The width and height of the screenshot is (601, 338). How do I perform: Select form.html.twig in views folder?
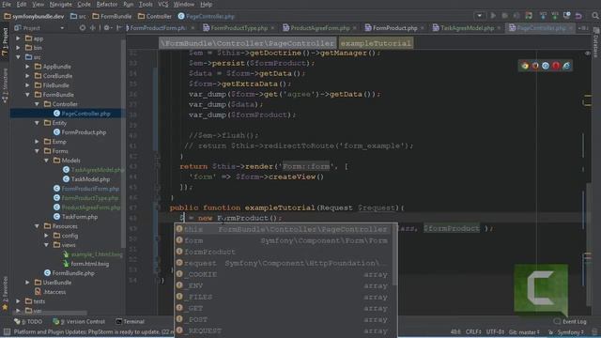[x=86, y=264]
